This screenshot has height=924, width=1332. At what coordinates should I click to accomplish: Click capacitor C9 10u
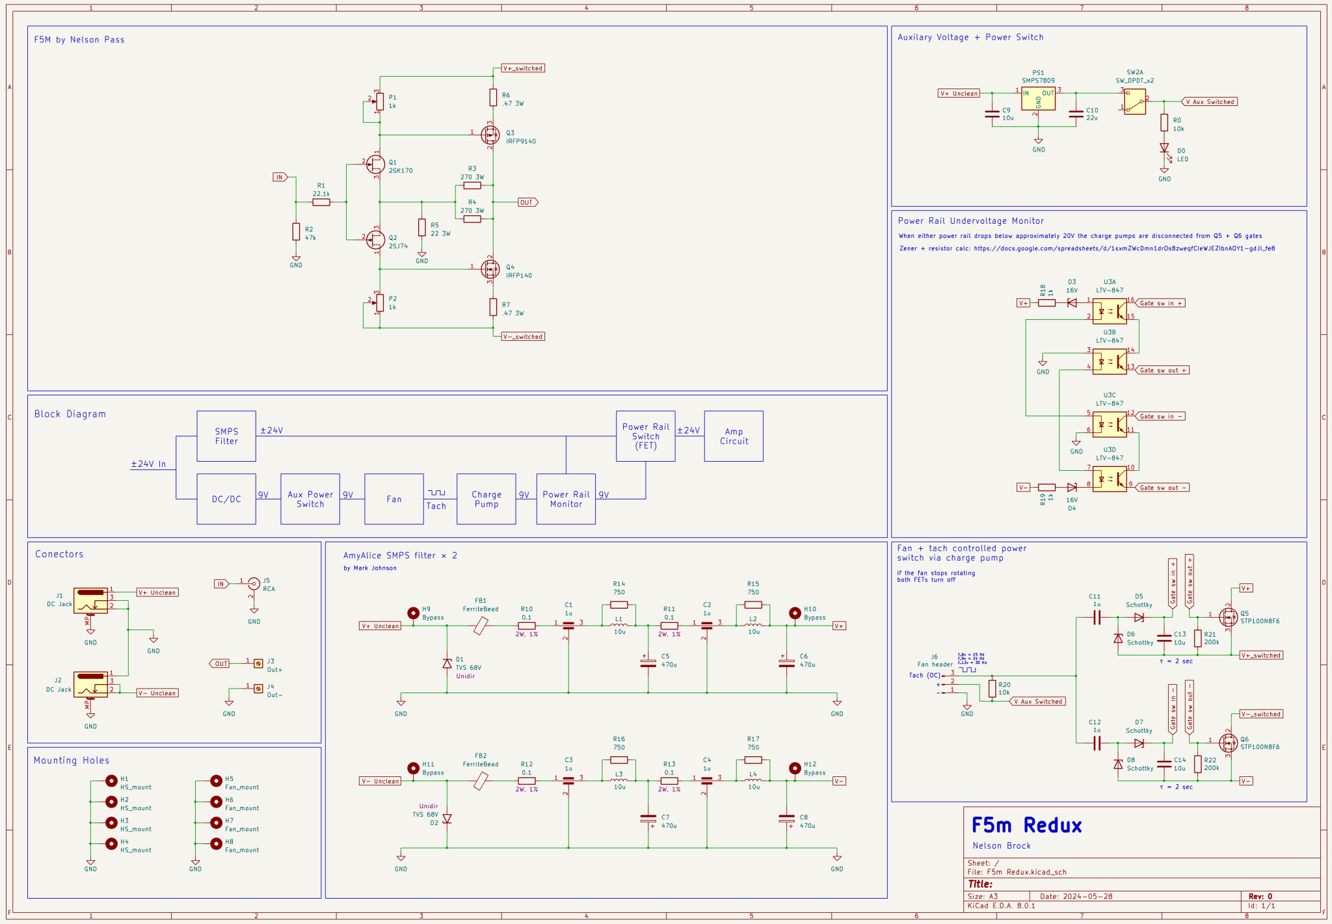click(x=992, y=114)
